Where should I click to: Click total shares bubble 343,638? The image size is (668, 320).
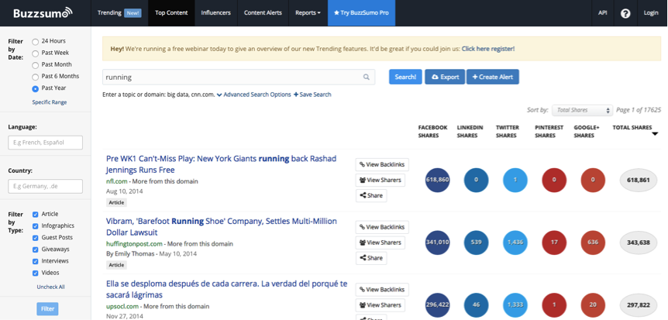click(639, 243)
